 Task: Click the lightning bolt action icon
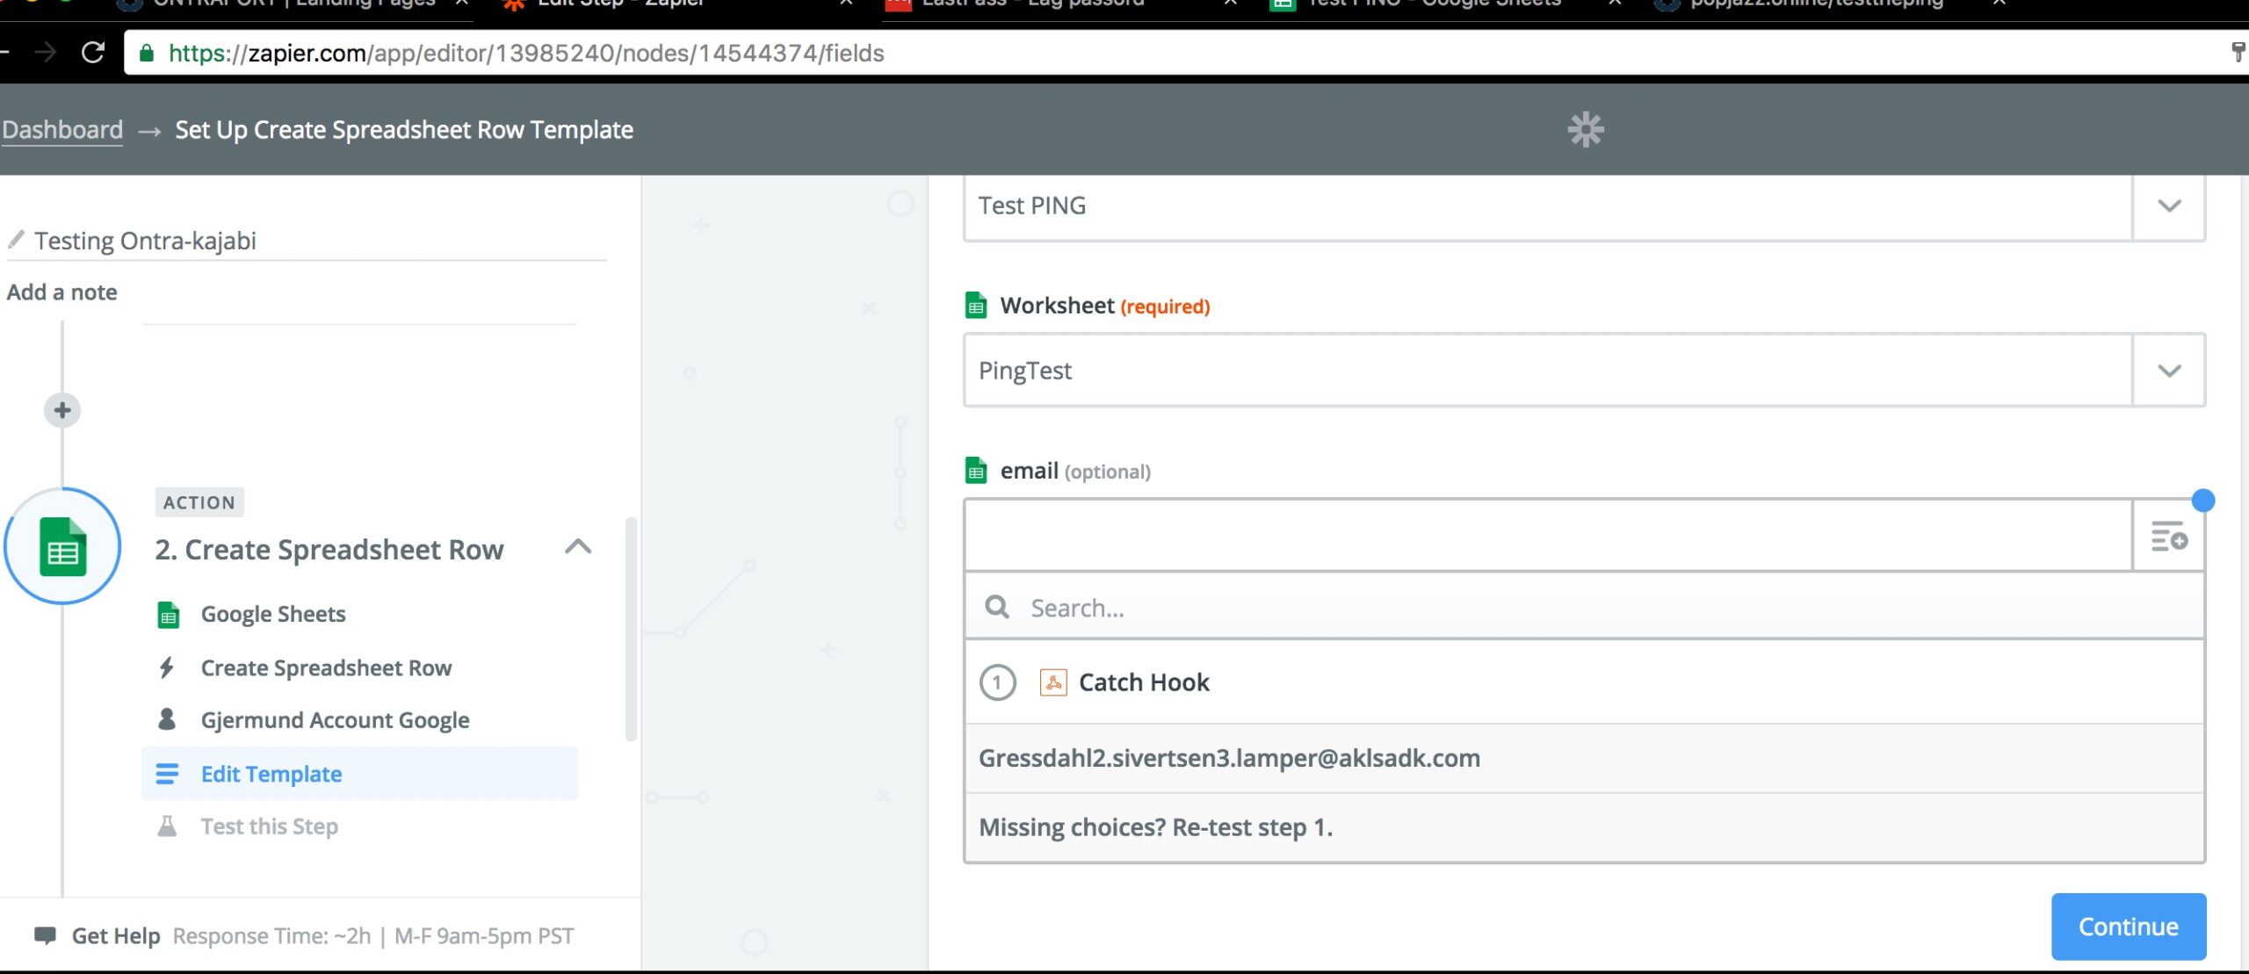coord(167,667)
